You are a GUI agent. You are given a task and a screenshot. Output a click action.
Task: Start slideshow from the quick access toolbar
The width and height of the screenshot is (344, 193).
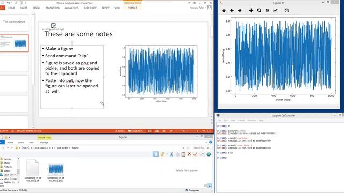(x=21, y=3)
